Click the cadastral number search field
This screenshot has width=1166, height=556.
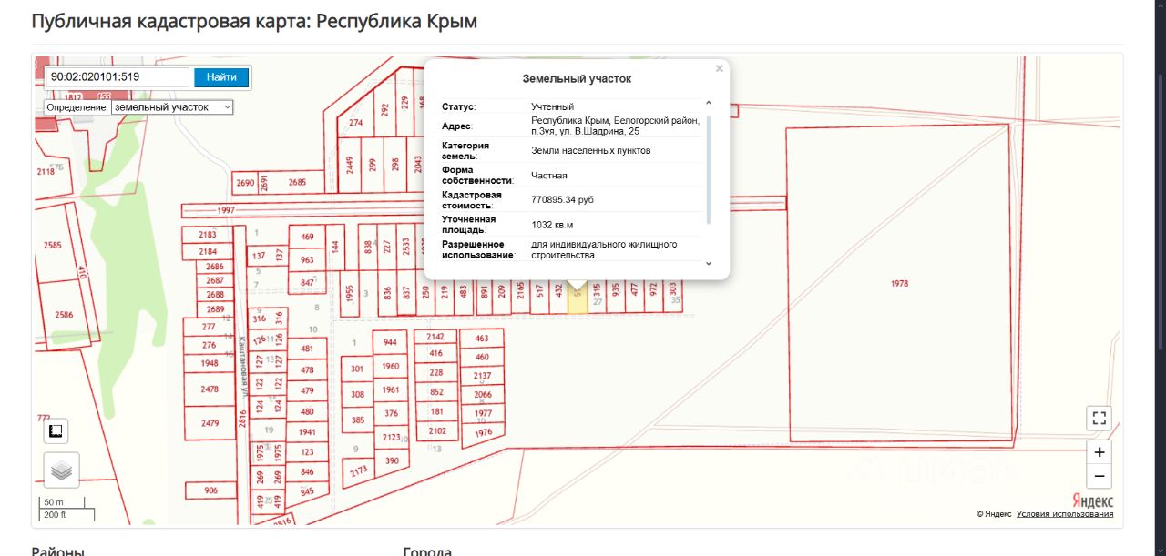118,77
